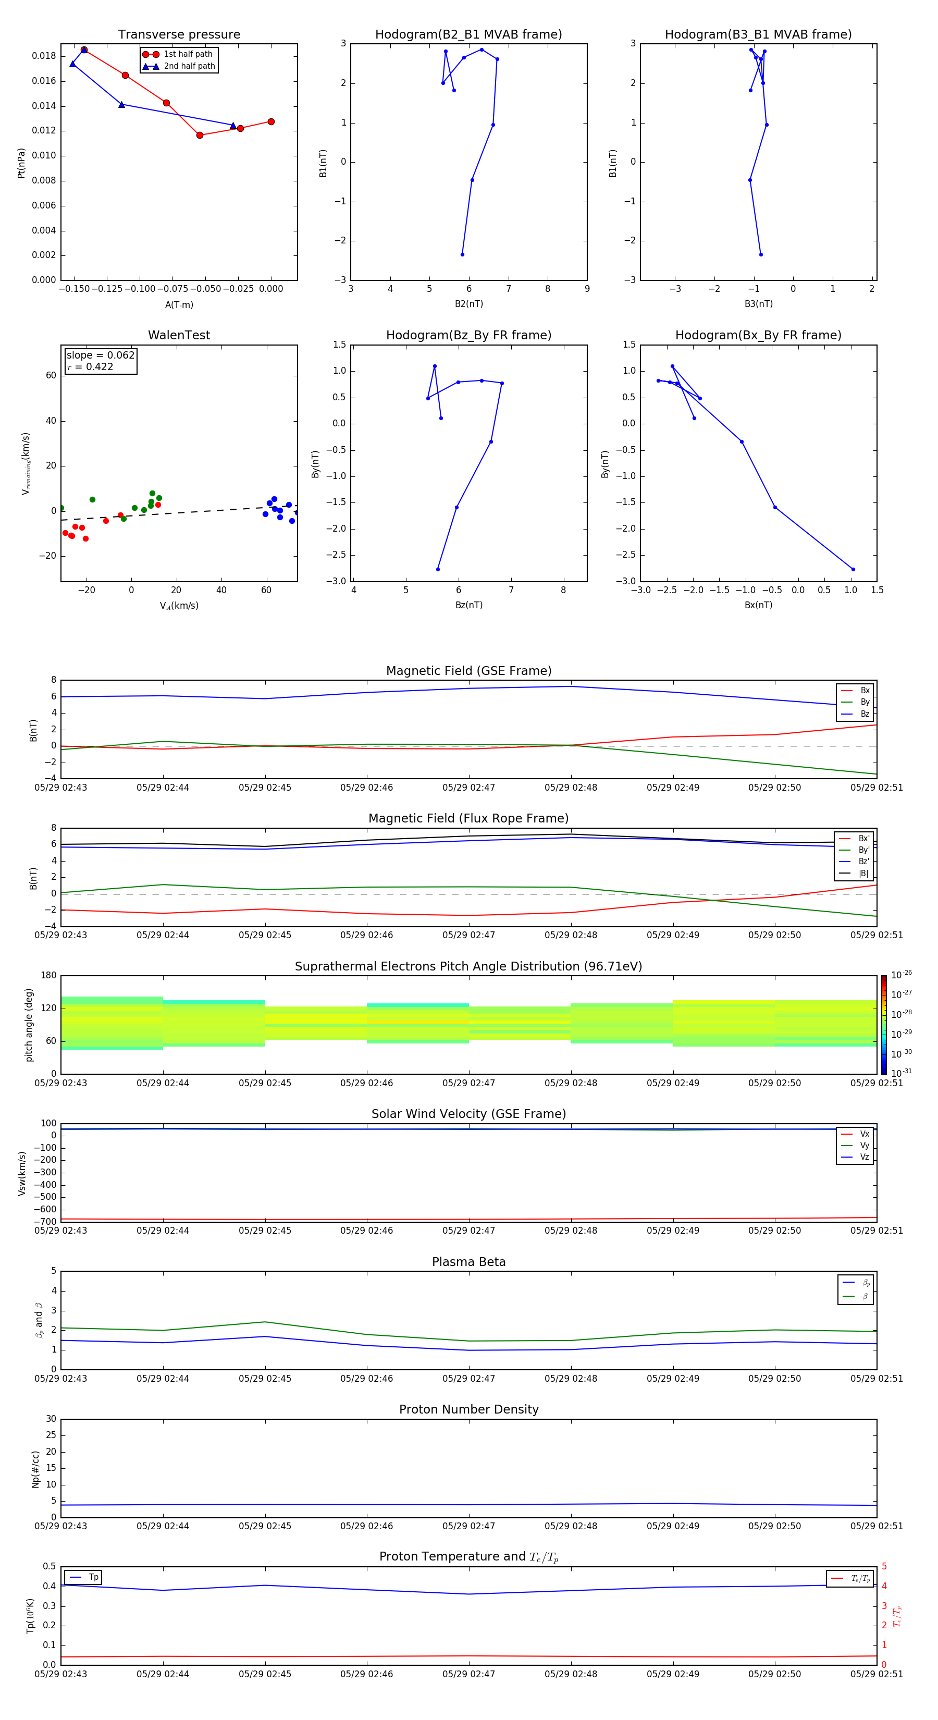The image size is (938, 1720).
Task: Click the 'Tp(10^6K)' y-axis label
Action: (30, 1616)
